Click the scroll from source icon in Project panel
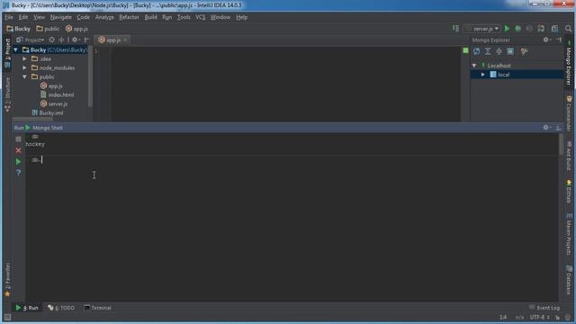 pyautogui.click(x=52, y=40)
